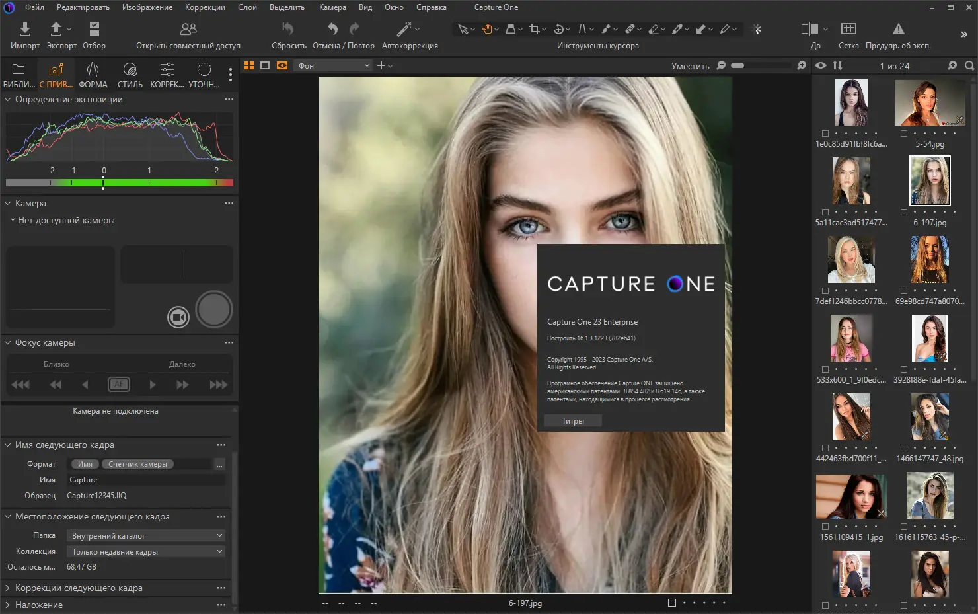Click the exposure warning triangle icon
Screen dimensions: 978x614
pos(898,29)
